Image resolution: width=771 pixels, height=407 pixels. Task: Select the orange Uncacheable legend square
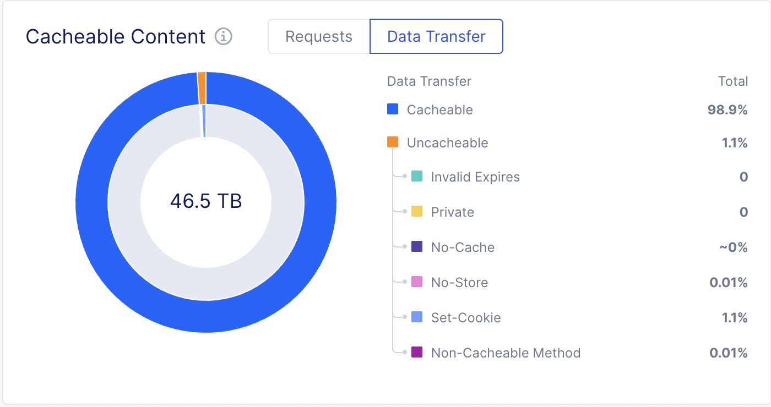[x=392, y=142]
